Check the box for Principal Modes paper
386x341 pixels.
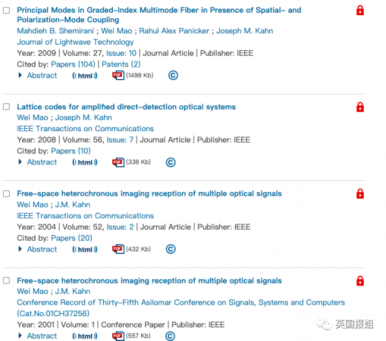click(x=7, y=10)
